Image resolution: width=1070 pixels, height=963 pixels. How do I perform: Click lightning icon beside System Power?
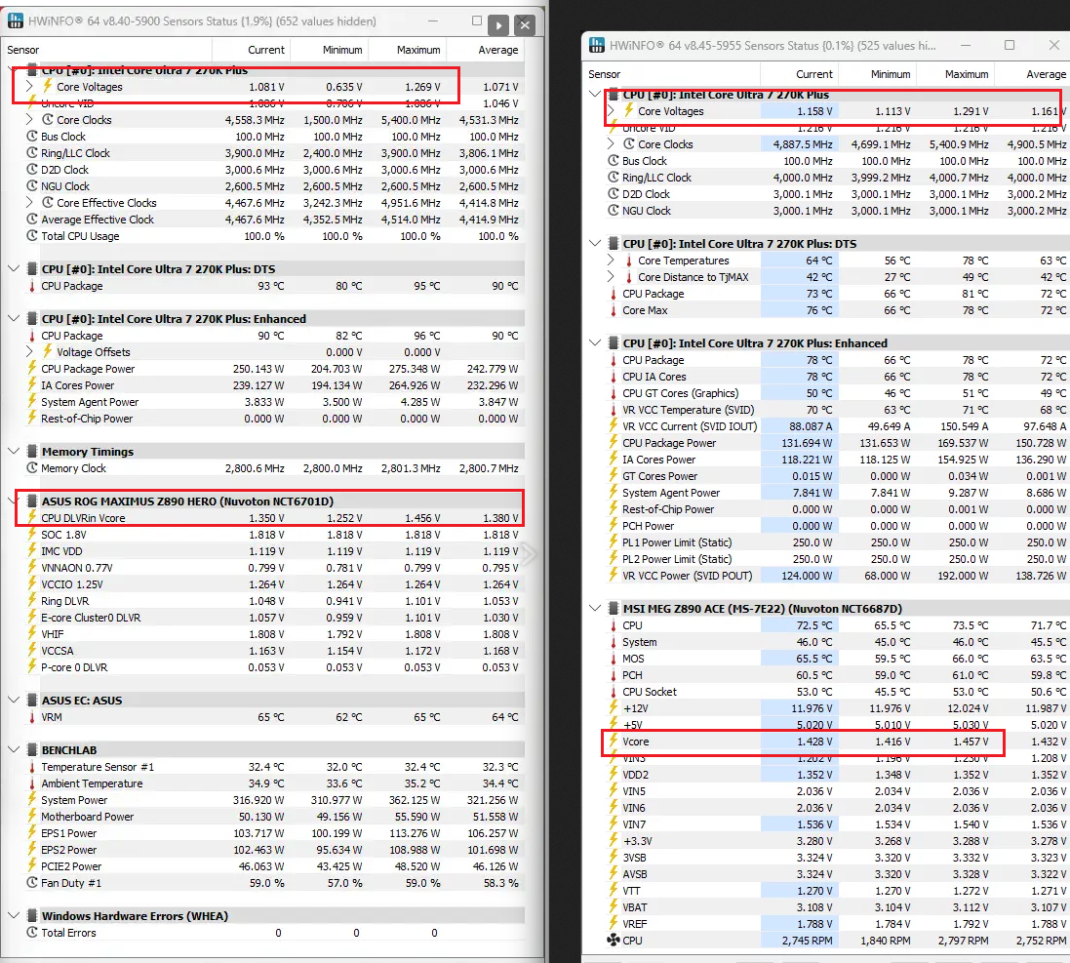(32, 800)
